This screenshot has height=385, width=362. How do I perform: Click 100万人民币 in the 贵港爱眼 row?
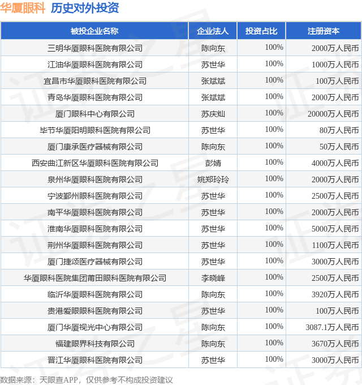coord(337,311)
